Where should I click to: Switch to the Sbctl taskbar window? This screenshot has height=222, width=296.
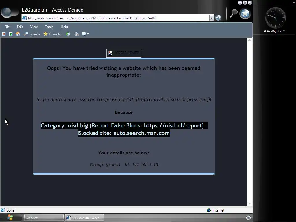point(44,218)
